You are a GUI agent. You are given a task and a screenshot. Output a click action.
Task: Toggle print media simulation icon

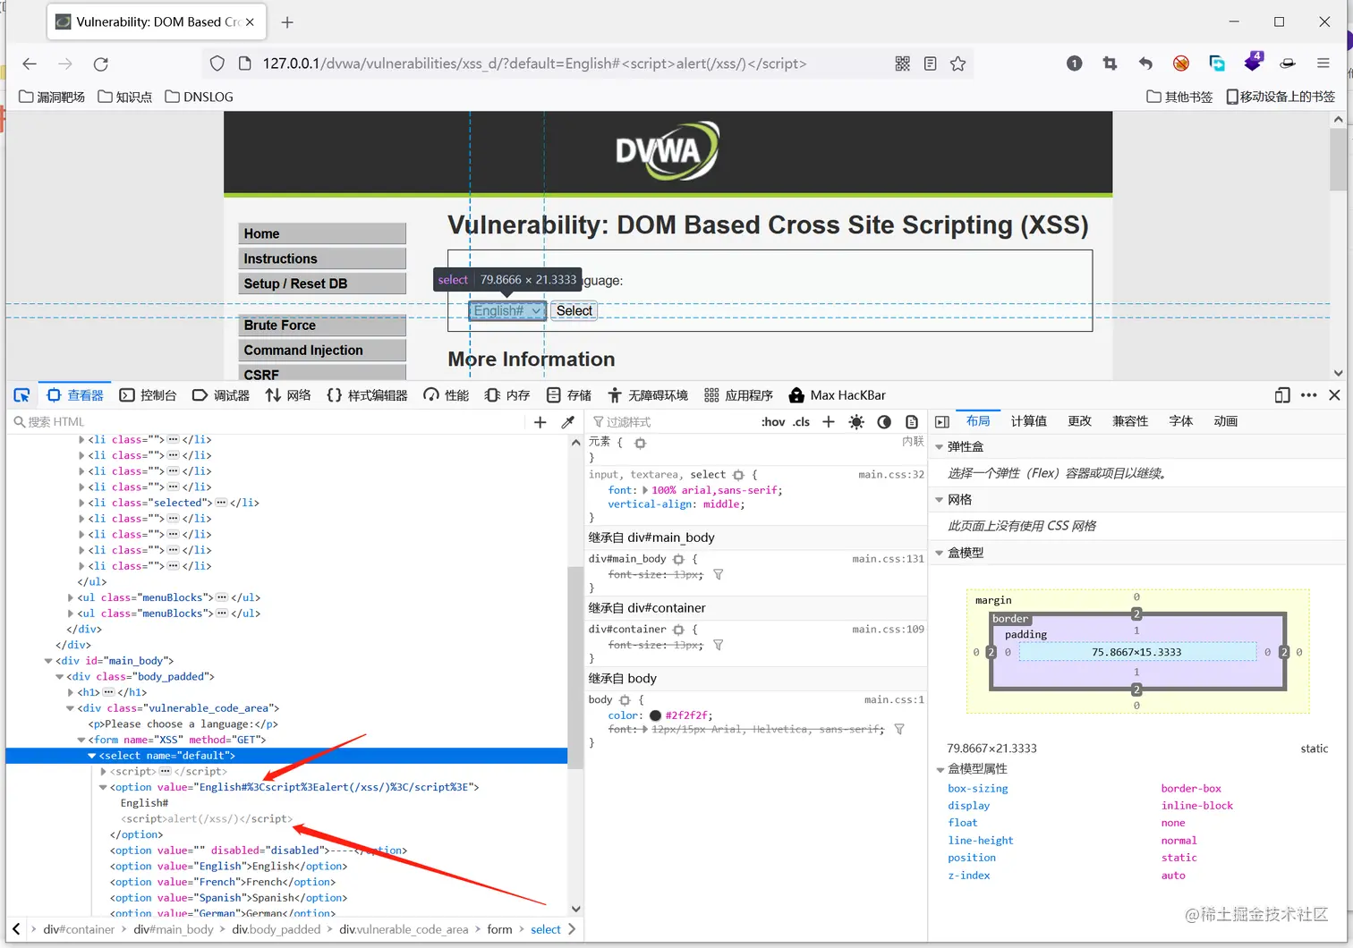pos(911,422)
